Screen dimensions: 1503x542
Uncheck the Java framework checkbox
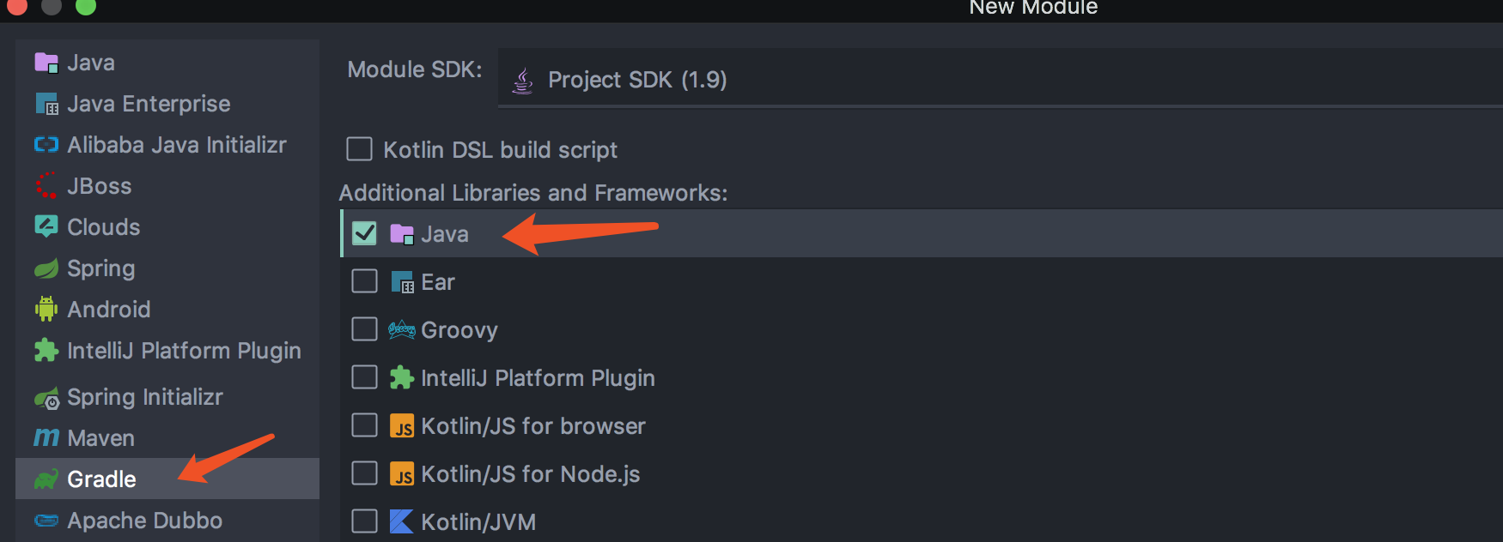tap(364, 233)
